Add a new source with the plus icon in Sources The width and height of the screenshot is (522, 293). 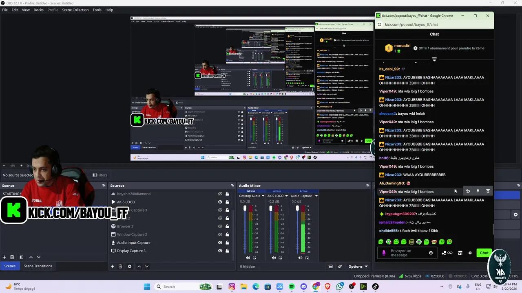tap(113, 267)
